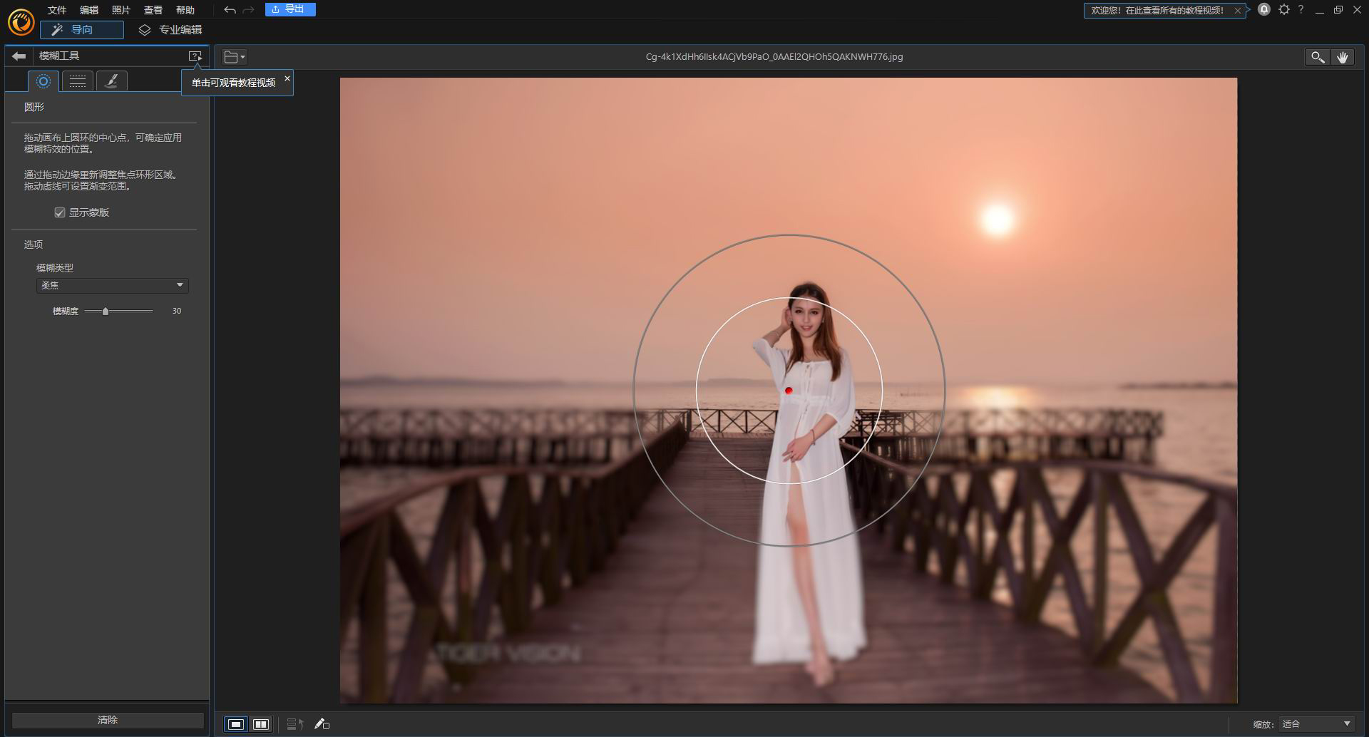Open the 缩放 zoom dropdown showing 适合
Viewport: 1369px width, 737px height.
pos(1316,723)
